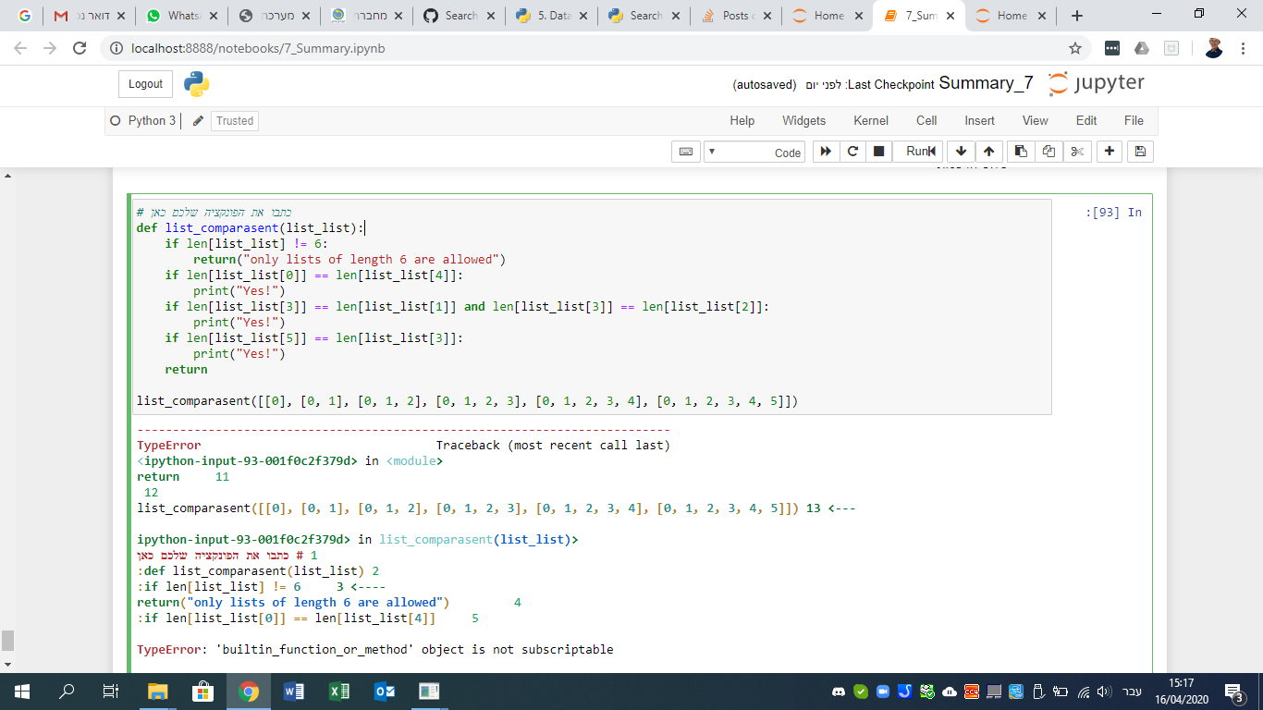Open the Help menu
The image size is (1263, 710).
(x=742, y=120)
